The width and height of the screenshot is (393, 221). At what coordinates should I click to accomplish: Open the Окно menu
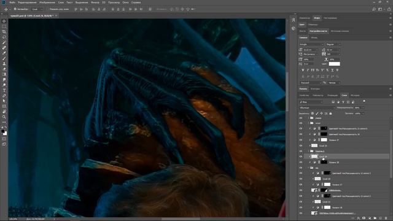pyautogui.click(x=125, y=2)
